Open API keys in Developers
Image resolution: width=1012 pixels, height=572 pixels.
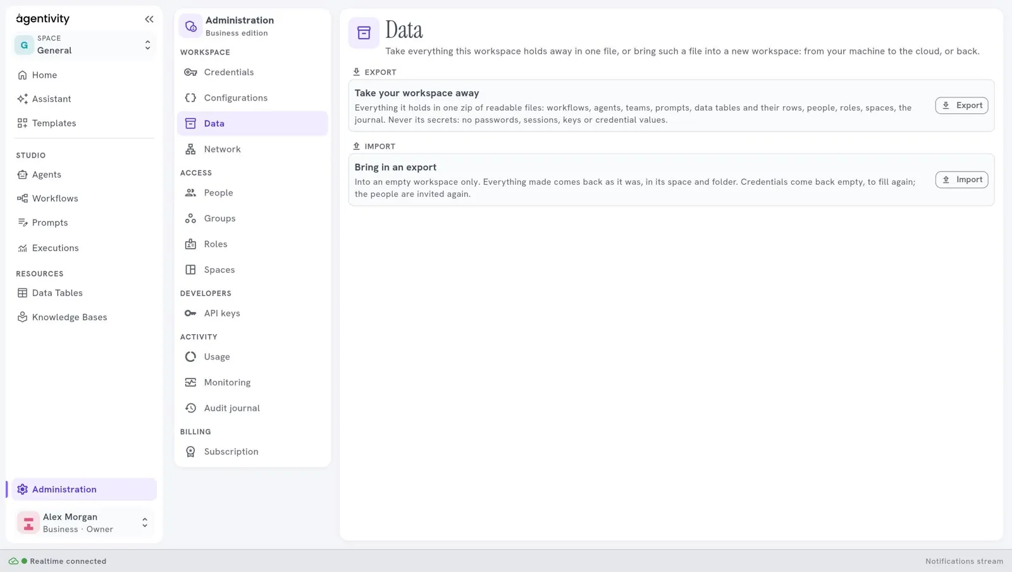252,313
